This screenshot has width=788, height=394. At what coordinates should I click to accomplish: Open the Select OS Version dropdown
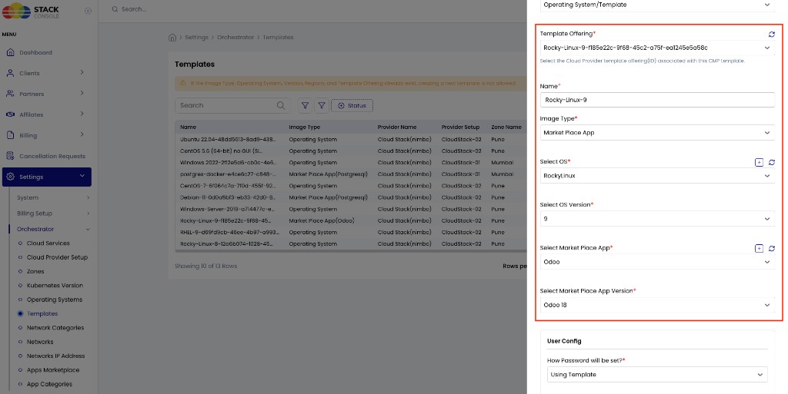[x=657, y=219]
